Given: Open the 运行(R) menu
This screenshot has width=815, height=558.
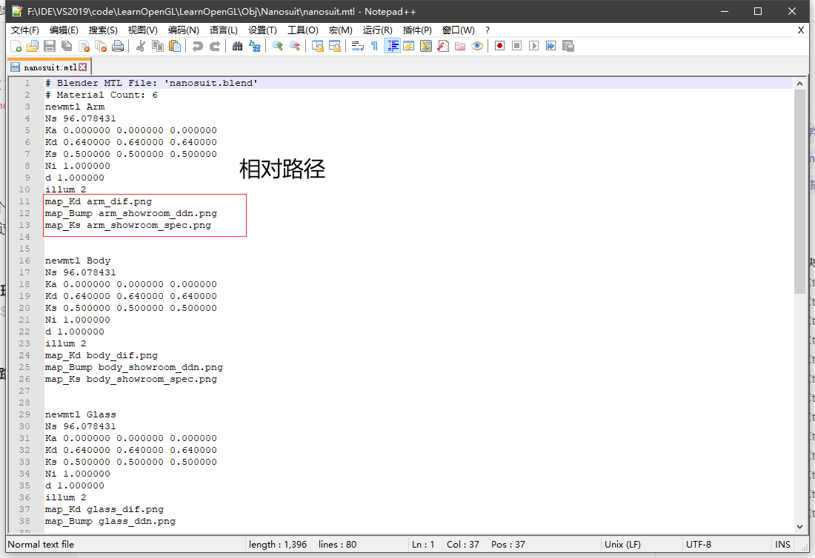Looking at the screenshot, I should point(379,30).
